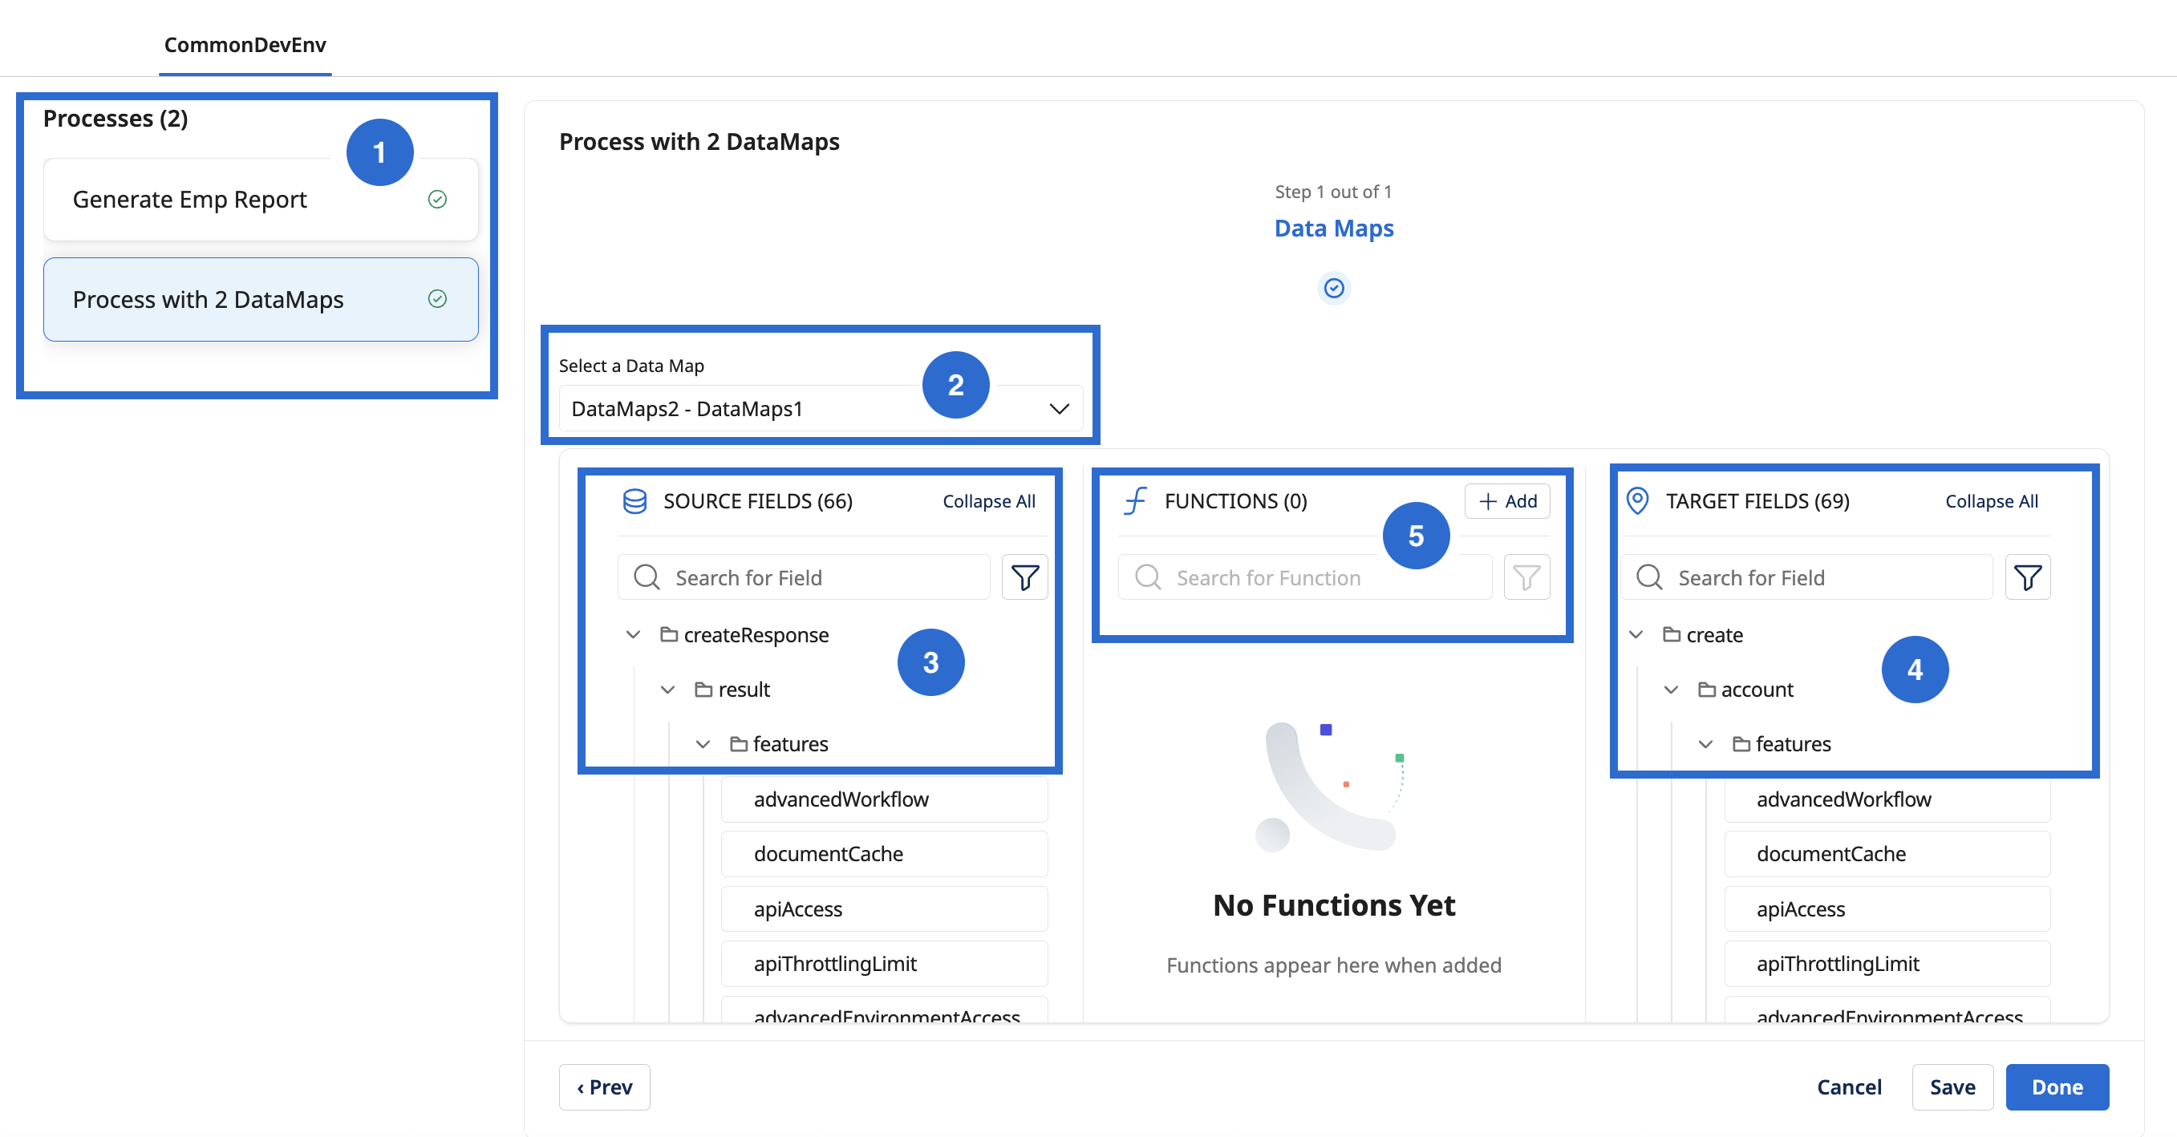Click the target fields filter icon

[2028, 578]
